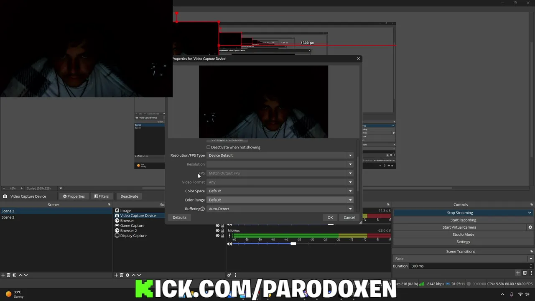Add a scene transition with plus icon
Image resolution: width=535 pixels, height=301 pixels.
[x=518, y=273]
